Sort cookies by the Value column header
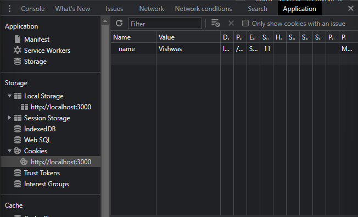This screenshot has width=358, height=217. point(188,37)
